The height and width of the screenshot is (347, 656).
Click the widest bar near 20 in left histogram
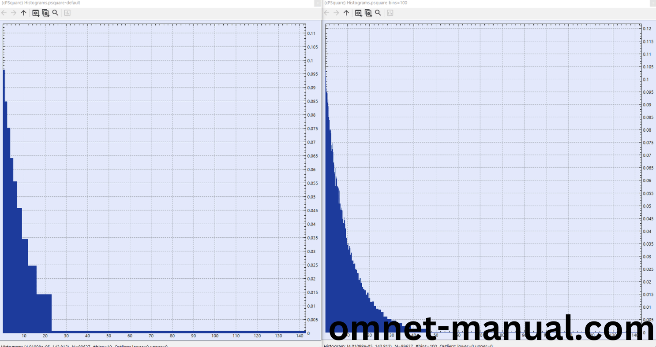pyautogui.click(x=44, y=313)
